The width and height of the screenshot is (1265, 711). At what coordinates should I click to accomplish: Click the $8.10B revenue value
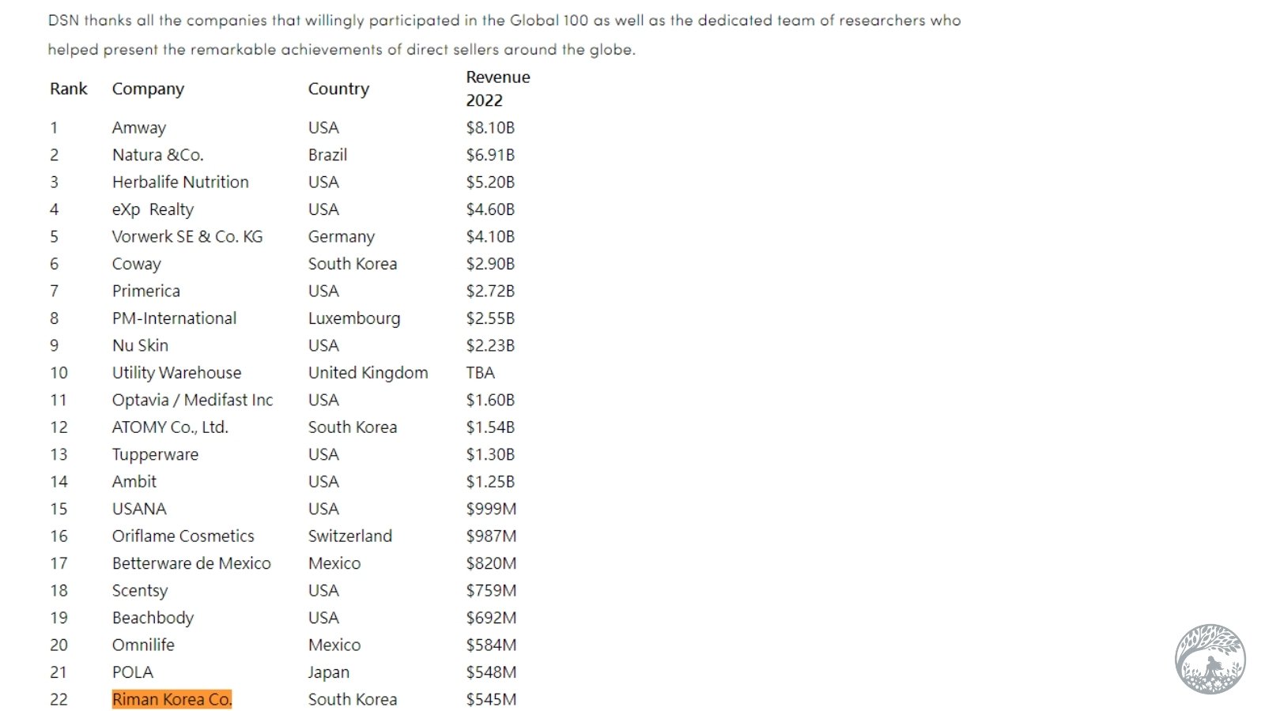point(490,128)
